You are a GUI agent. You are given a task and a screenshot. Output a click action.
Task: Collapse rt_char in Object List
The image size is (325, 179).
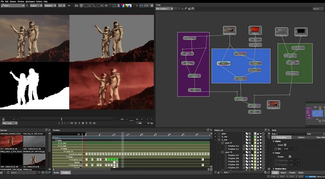pos(215,140)
